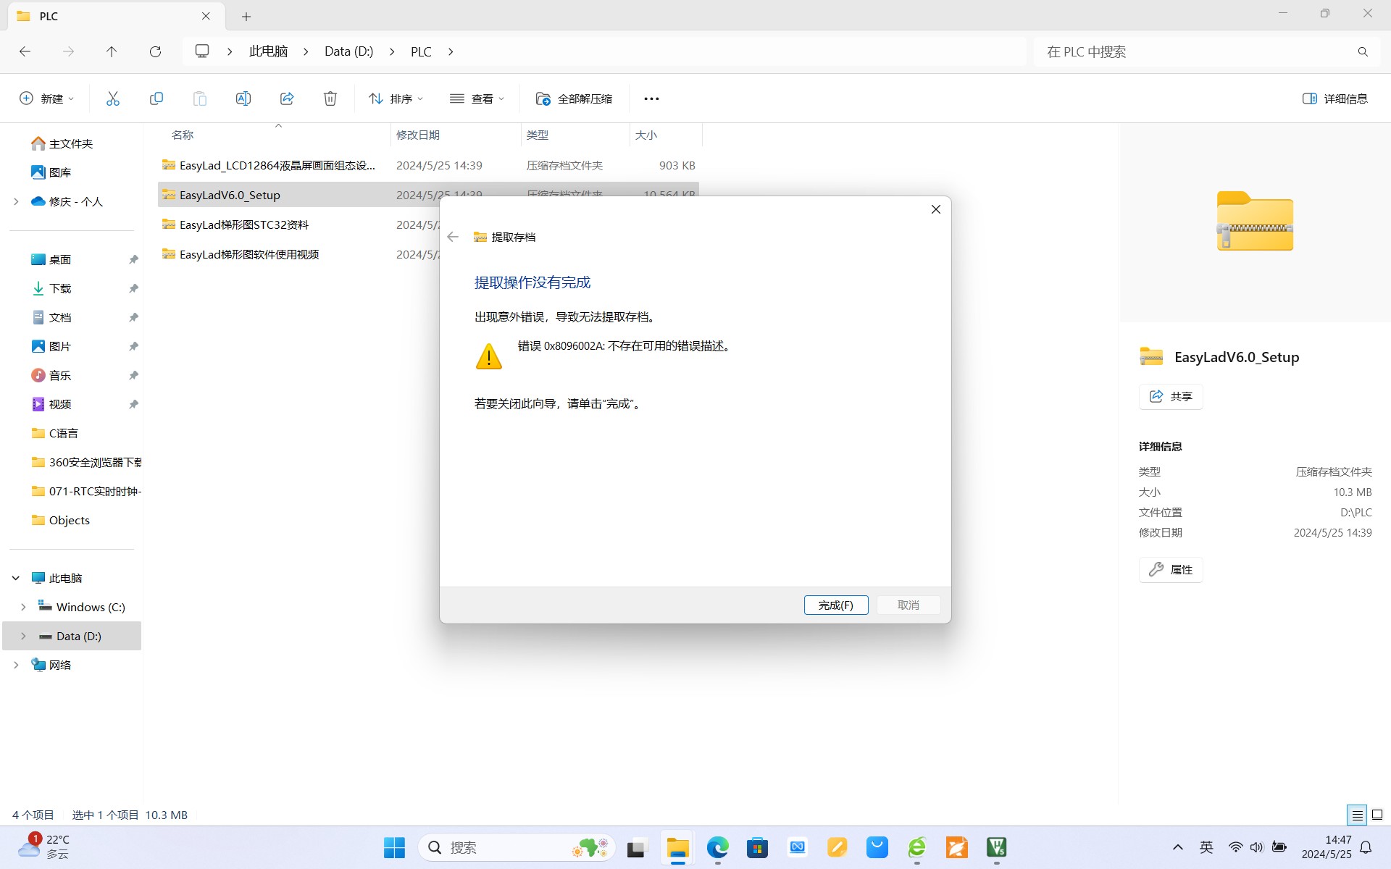Go up one folder level arrow
The width and height of the screenshot is (1391, 869).
tap(112, 51)
